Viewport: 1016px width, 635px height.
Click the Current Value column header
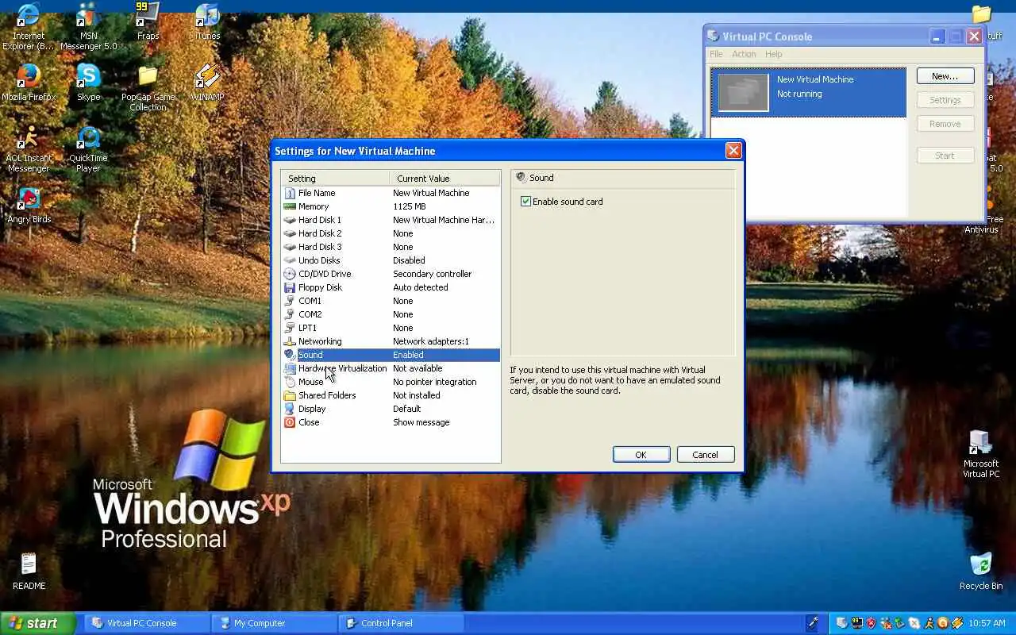pos(445,179)
